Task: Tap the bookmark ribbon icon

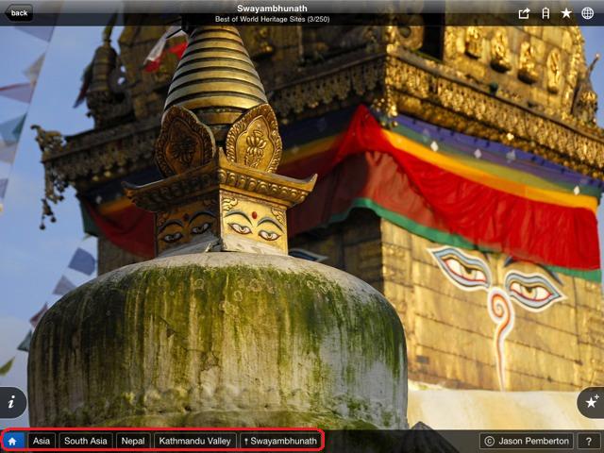Action: 545,13
